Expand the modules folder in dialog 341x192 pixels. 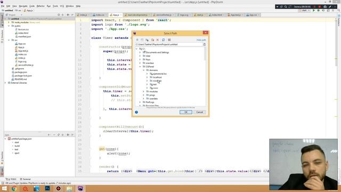[x=143, y=91]
